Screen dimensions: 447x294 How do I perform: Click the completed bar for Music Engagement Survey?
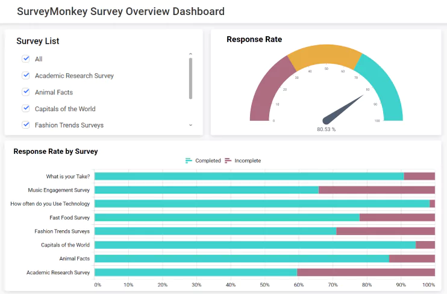[x=206, y=190]
